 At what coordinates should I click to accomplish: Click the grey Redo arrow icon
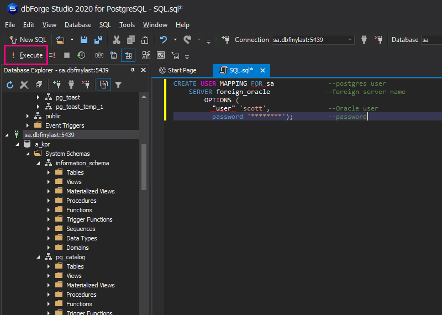(187, 40)
